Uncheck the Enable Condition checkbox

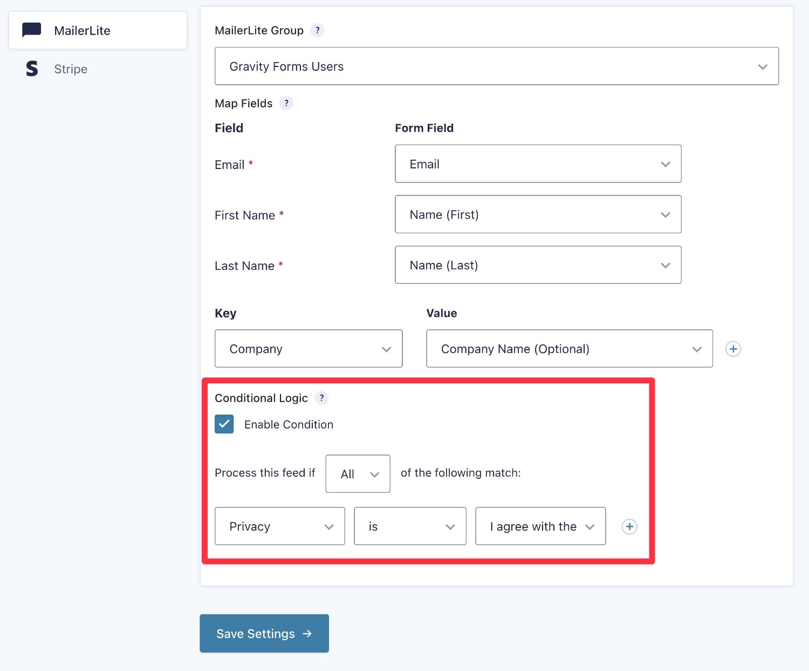click(x=224, y=424)
